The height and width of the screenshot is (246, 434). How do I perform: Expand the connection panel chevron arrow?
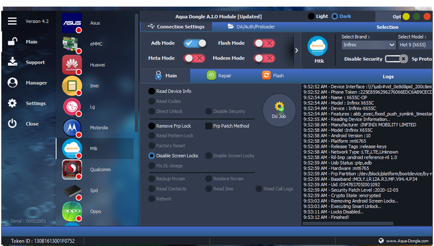point(296,50)
